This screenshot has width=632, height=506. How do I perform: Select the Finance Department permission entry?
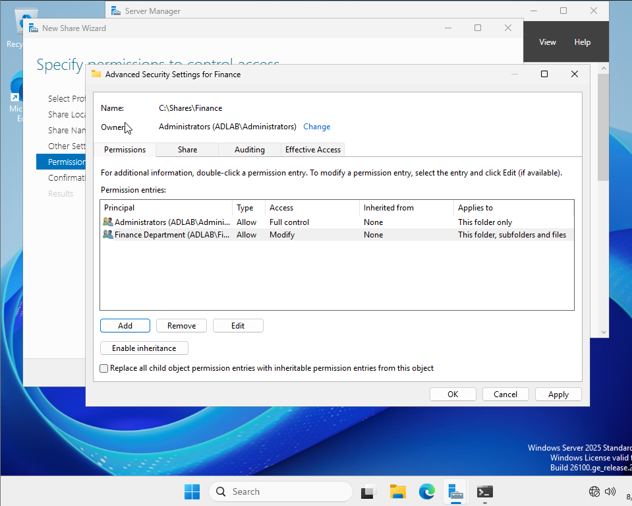click(x=337, y=234)
